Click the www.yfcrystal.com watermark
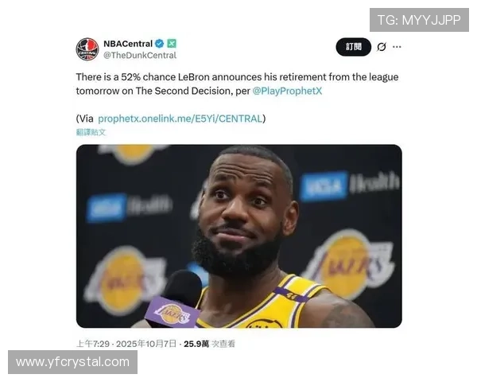Viewport: 477px width, 382px height. pyautogui.click(x=72, y=362)
